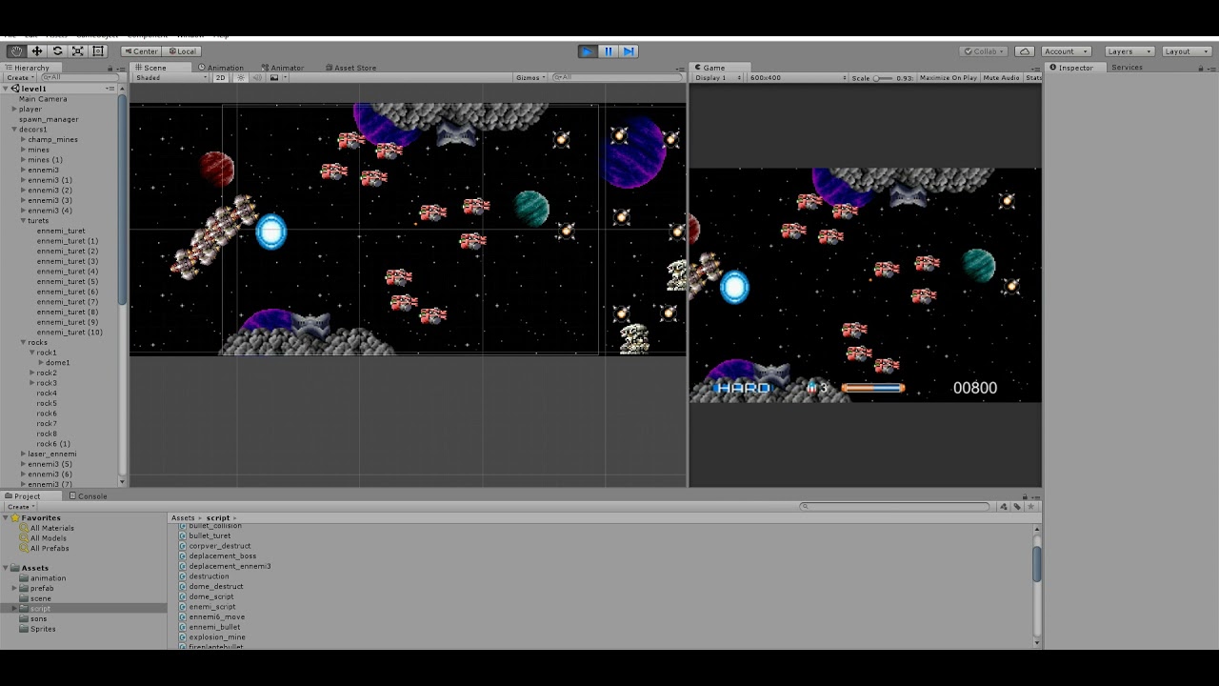1219x686 pixels.
Task: Switch to the Console tab
Action: (x=88, y=496)
